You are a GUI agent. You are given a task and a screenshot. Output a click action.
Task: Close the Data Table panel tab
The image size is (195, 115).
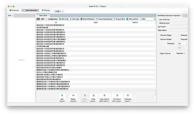click(48, 16)
